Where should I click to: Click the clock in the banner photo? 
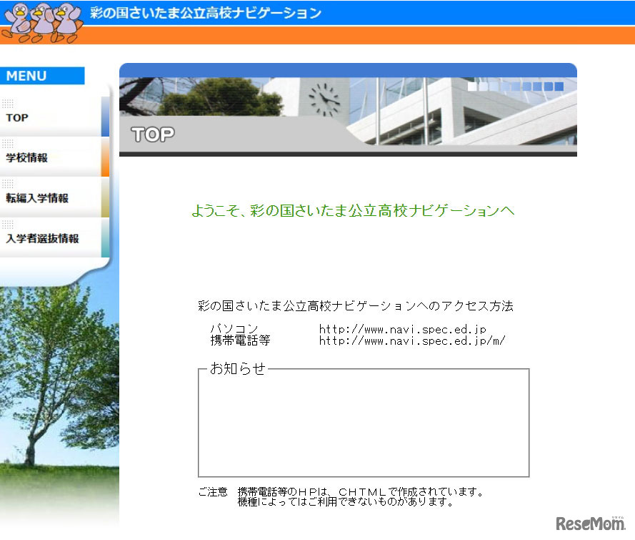click(x=324, y=98)
